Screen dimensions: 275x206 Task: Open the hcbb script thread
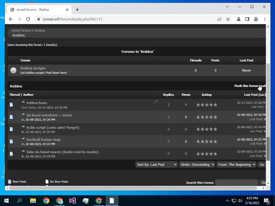53,127
